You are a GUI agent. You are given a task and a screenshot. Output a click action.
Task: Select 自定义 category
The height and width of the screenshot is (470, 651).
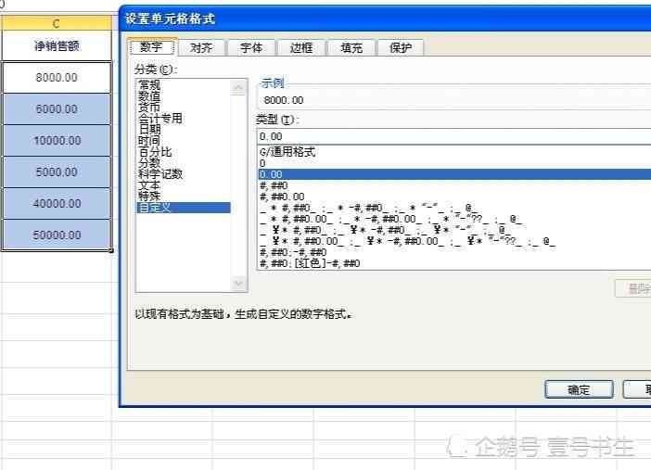(x=184, y=207)
